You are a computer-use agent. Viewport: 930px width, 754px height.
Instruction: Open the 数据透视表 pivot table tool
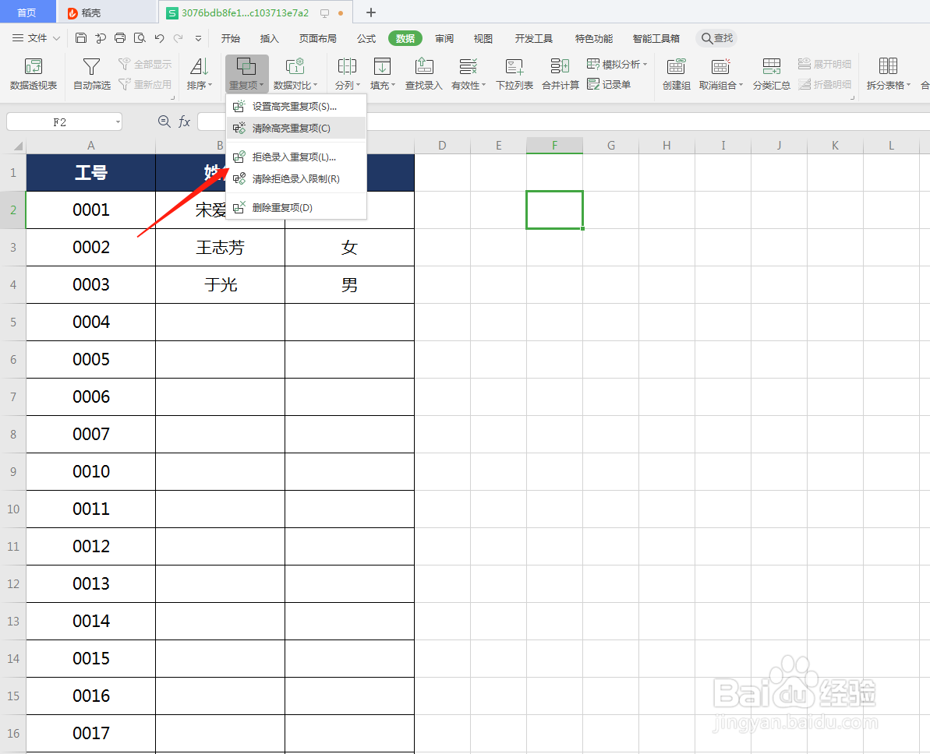34,74
